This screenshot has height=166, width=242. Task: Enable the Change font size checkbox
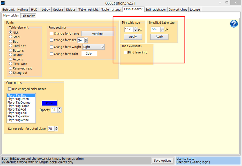coord(52,40)
